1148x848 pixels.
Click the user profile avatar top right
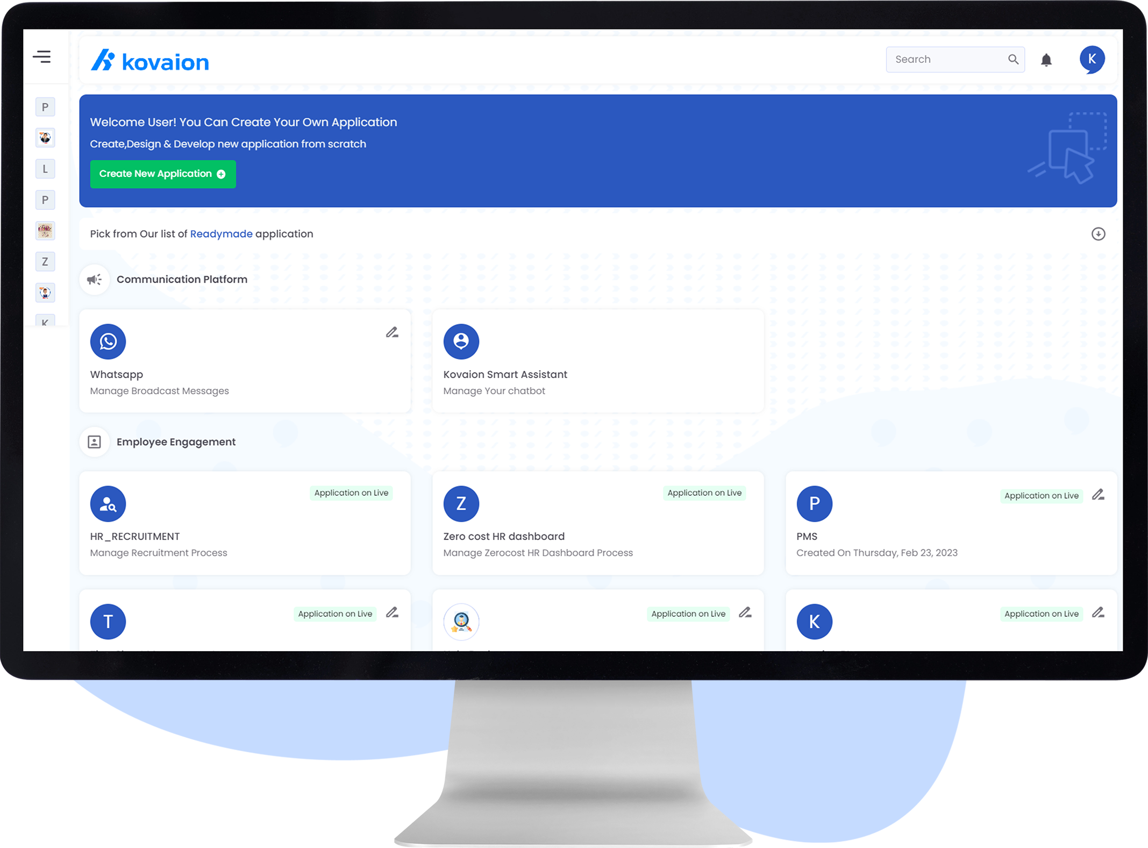pyautogui.click(x=1091, y=59)
